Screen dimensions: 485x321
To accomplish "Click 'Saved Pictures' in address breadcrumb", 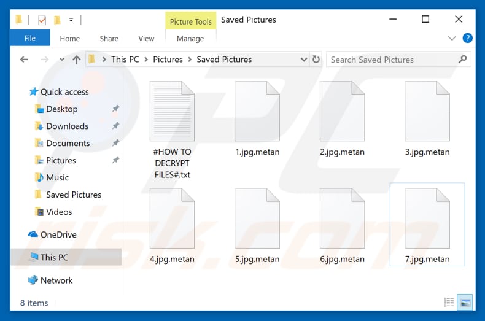I will (224, 60).
